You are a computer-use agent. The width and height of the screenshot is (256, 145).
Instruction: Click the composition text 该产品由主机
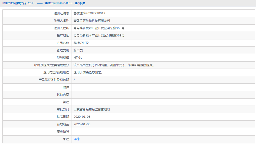83,65
